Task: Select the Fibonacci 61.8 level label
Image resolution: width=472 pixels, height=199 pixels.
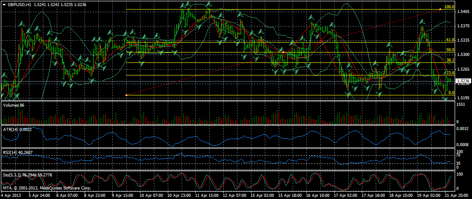Action: 450,40
